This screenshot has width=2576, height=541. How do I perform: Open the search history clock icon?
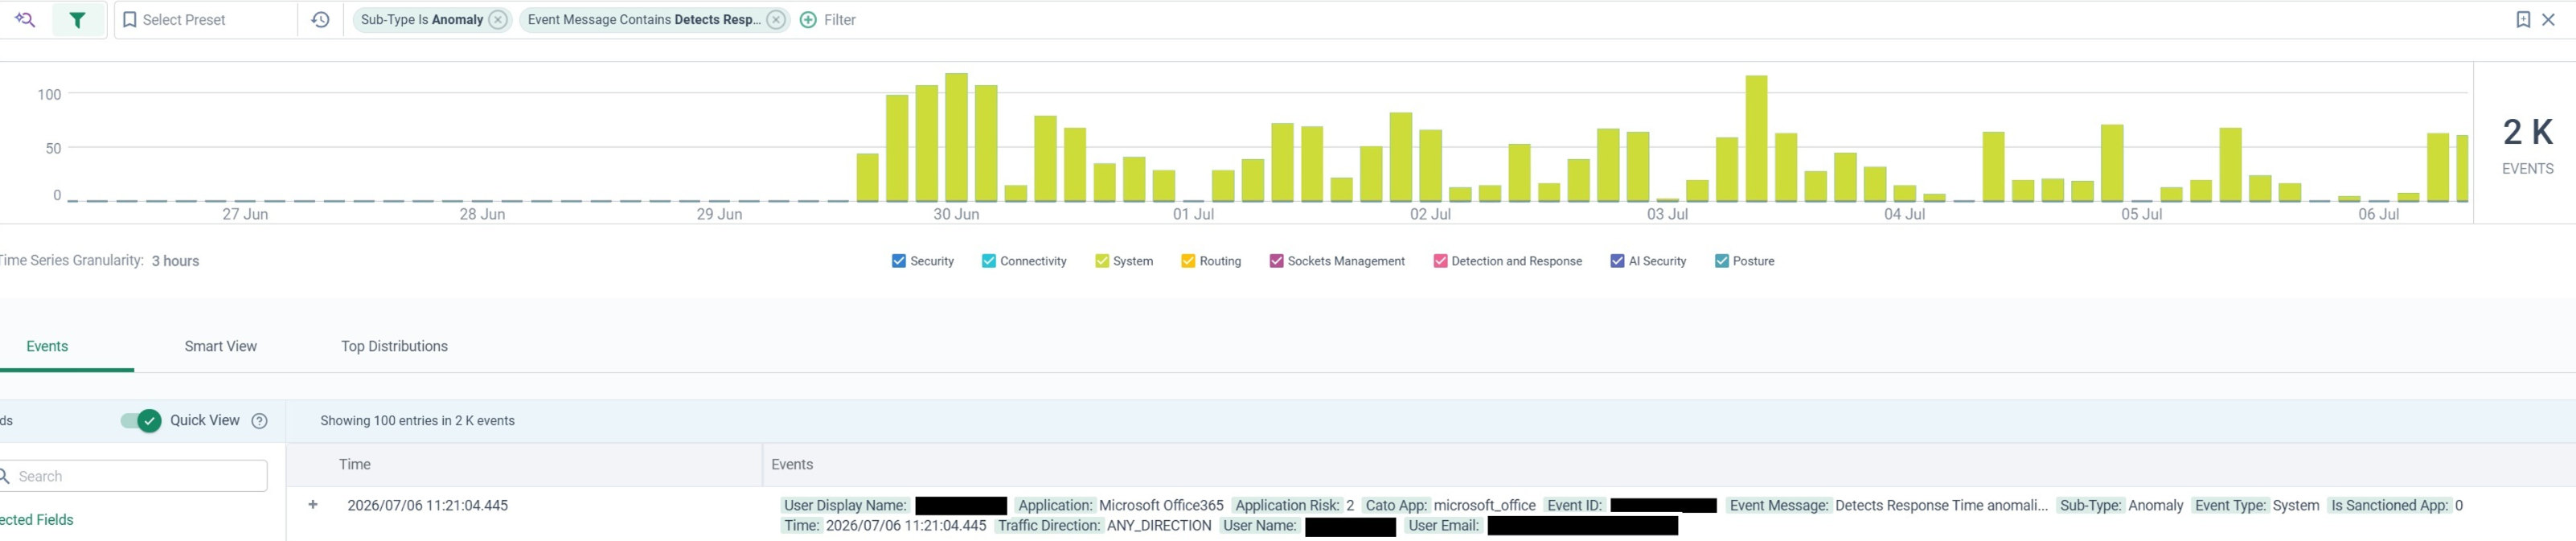coord(320,20)
